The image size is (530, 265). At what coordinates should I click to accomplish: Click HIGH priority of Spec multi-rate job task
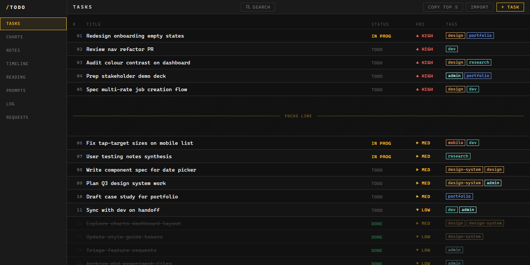425,89
